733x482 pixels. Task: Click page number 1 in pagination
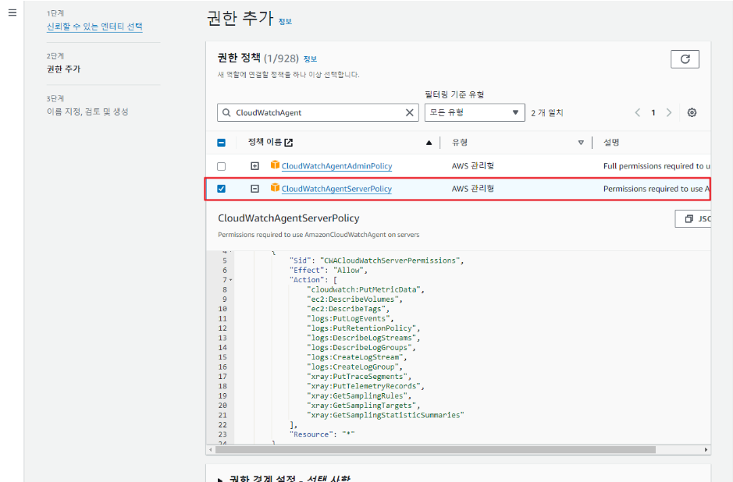tap(653, 112)
